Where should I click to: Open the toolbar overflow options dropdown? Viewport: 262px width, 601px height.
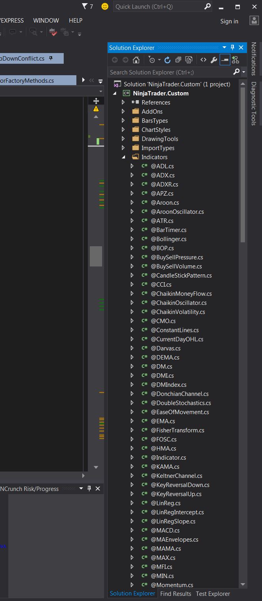click(80, 34)
